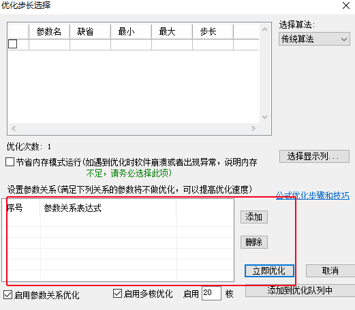The height and width of the screenshot is (310, 355).
Task: Toggle 启用多核优化 checkbox
Action: 117,294
